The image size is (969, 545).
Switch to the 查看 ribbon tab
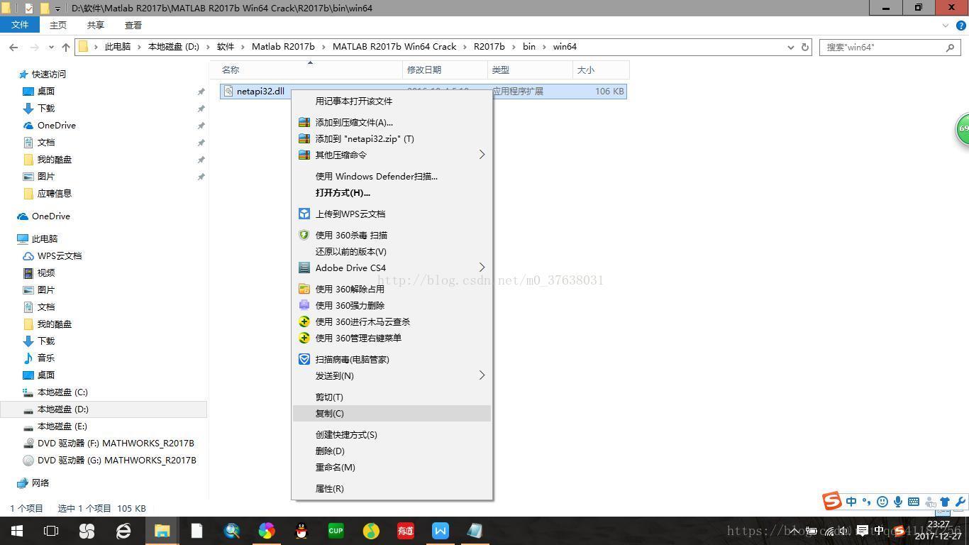coord(133,25)
